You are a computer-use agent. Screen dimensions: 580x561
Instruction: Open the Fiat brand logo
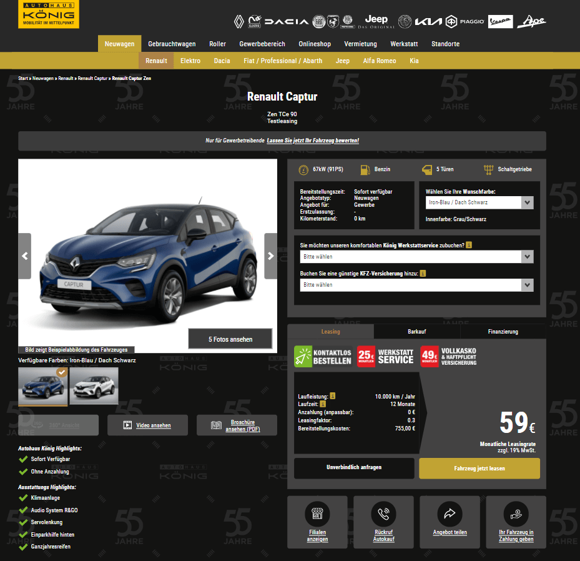tap(319, 22)
